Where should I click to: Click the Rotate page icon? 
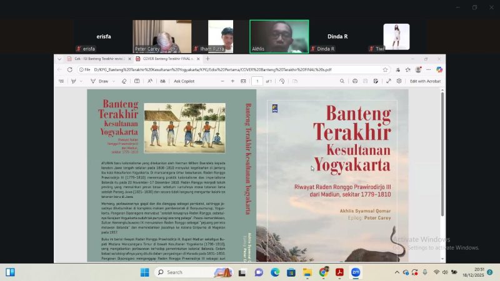point(282,81)
